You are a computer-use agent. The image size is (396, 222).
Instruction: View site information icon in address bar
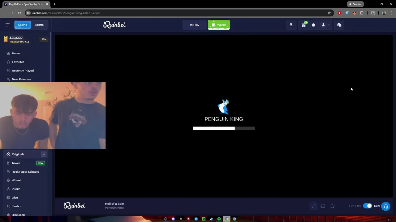click(28, 13)
